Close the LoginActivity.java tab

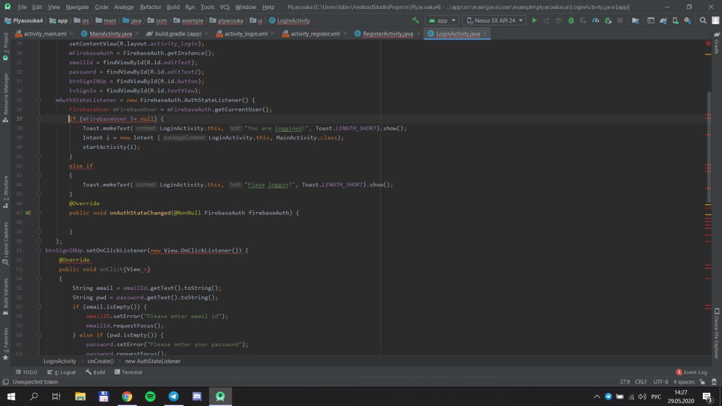[x=485, y=34]
